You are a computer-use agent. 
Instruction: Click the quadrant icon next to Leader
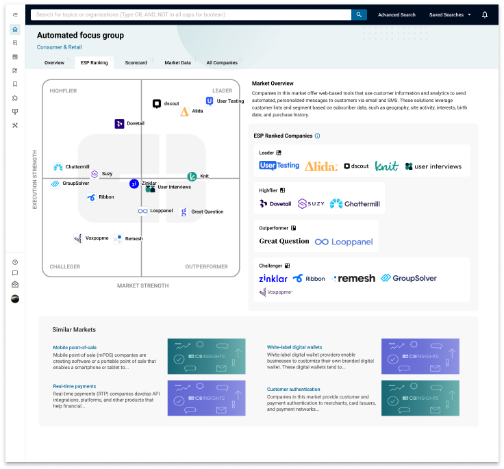click(x=279, y=153)
